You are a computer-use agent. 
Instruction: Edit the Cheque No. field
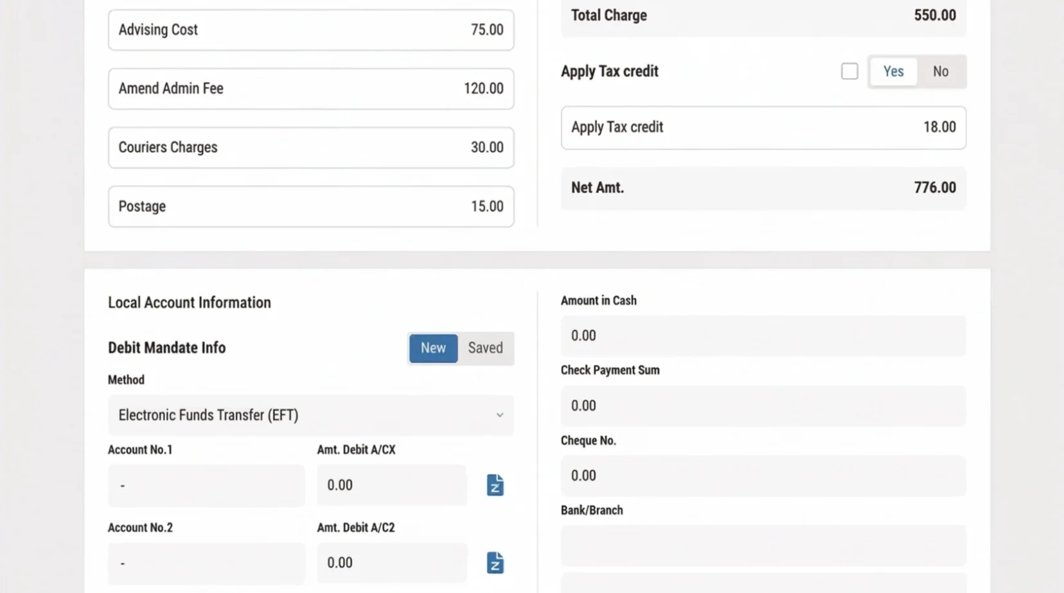(x=763, y=475)
